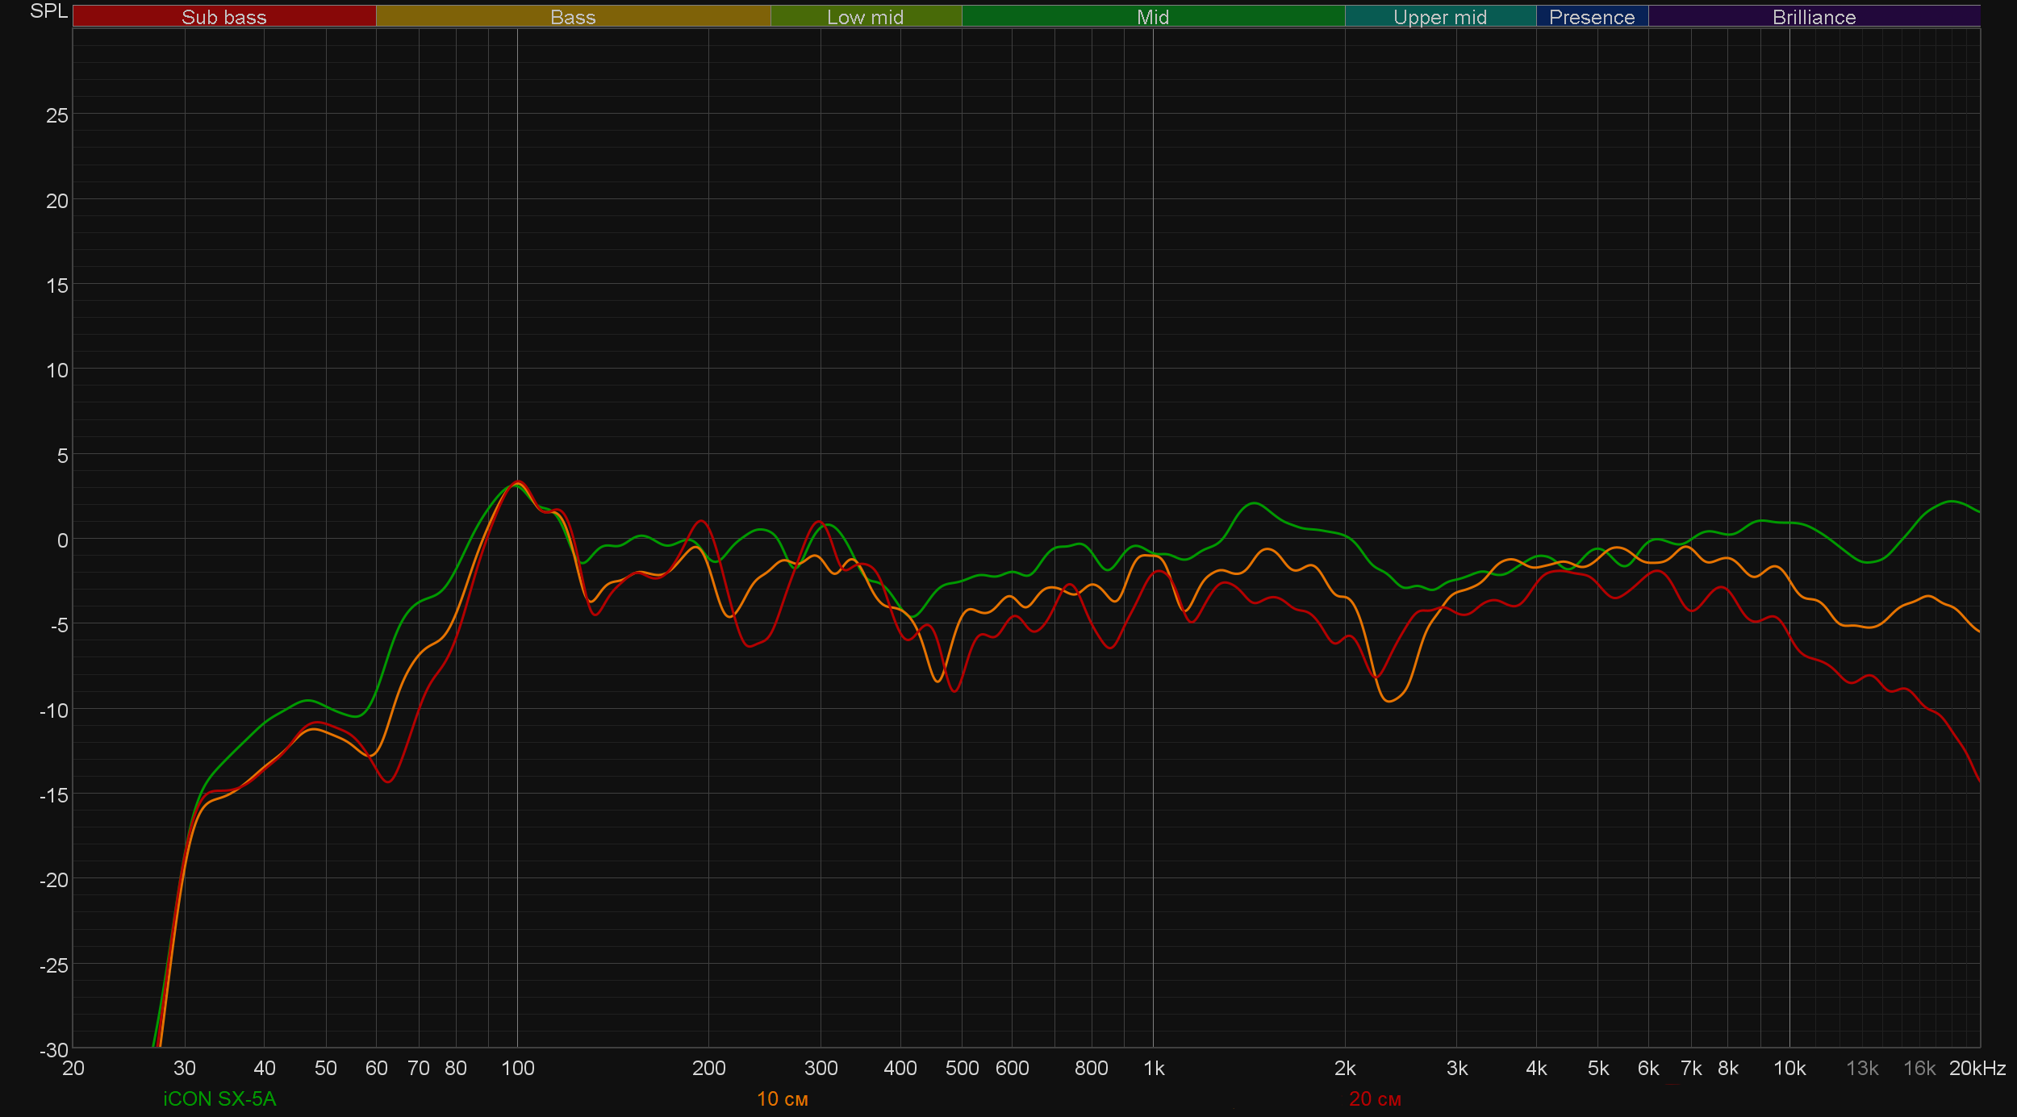The width and height of the screenshot is (2017, 1117).
Task: Select the Bass frequency band header
Action: point(573,17)
